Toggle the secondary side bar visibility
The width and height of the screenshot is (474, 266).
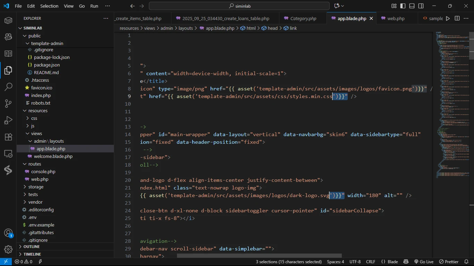(x=421, y=6)
